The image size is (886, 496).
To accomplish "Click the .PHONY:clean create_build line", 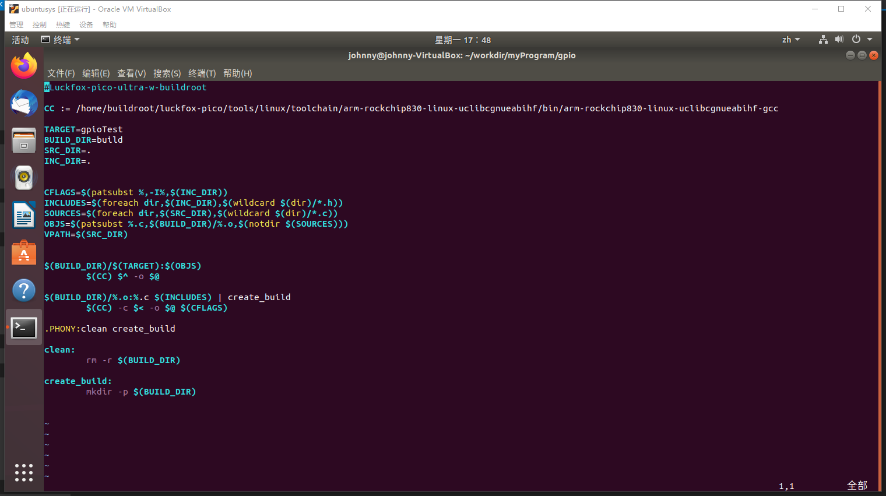I will point(110,329).
